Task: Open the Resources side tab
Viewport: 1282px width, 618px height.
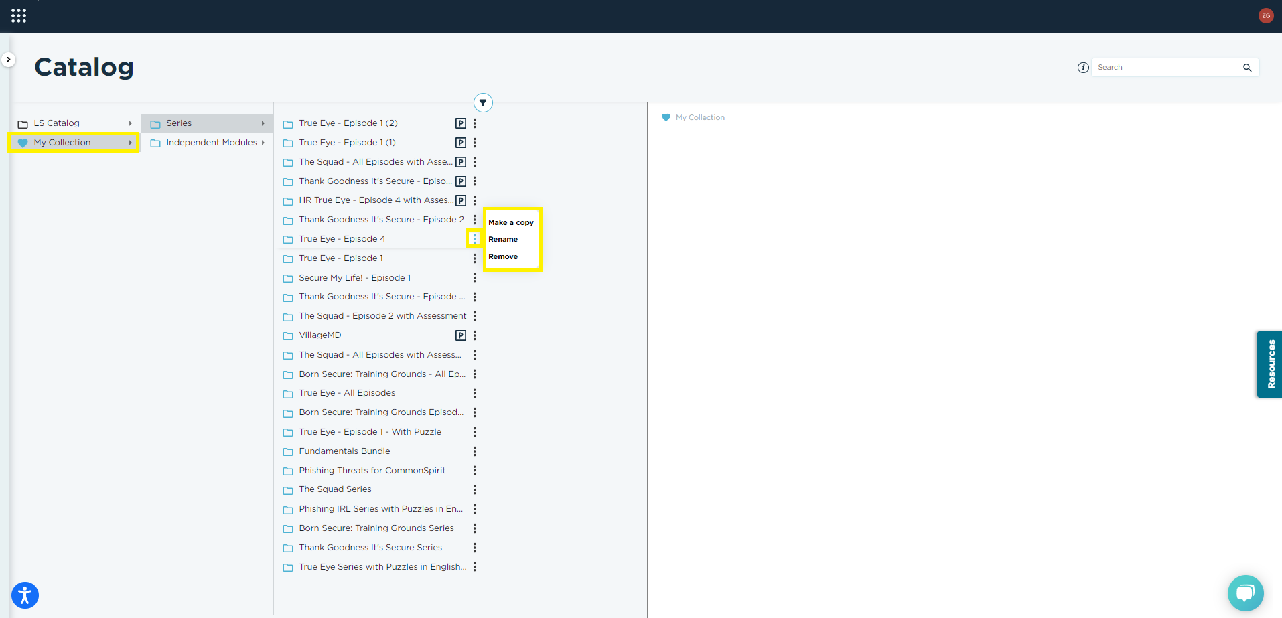Action: tap(1270, 364)
